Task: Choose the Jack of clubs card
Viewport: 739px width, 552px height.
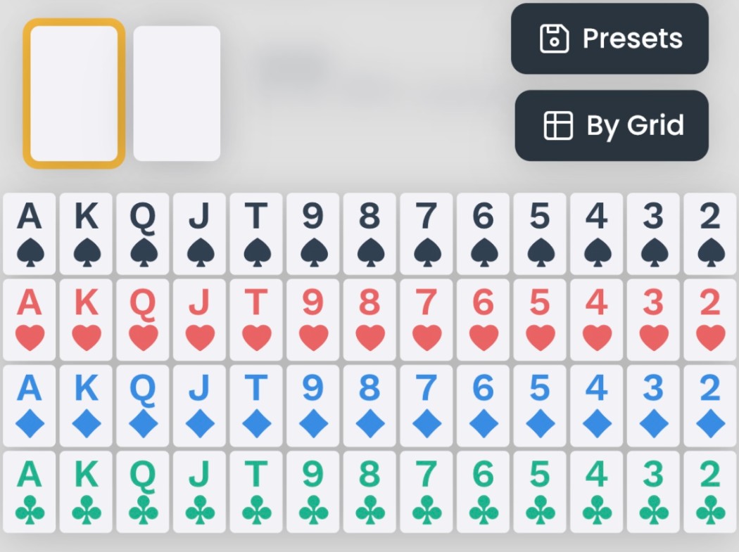Action: coord(199,492)
